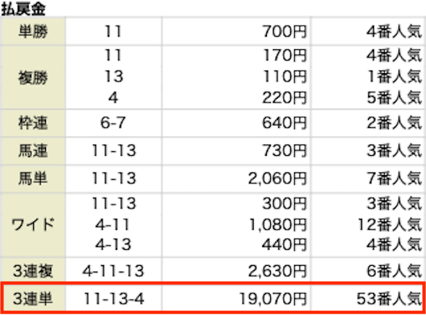
Task: Click the 払戻金 table heading
Action: coord(23,9)
